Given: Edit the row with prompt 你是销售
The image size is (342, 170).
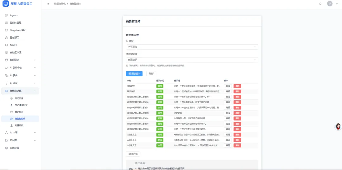Looking at the screenshot, I should [228, 113].
